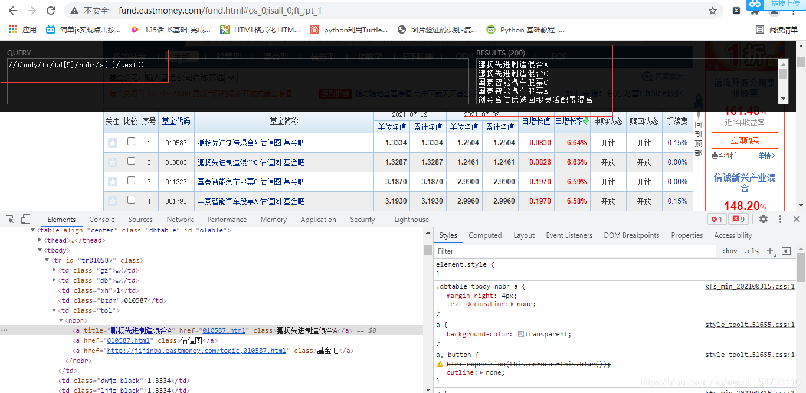The image size is (806, 393).
Task: Expand the text-decoration property triangle
Action: tap(512, 304)
